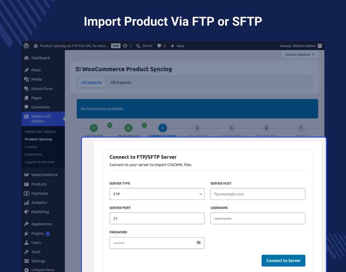This screenshot has width=346, height=272.
Task: Open Pages in the sidebar
Action: [36, 98]
